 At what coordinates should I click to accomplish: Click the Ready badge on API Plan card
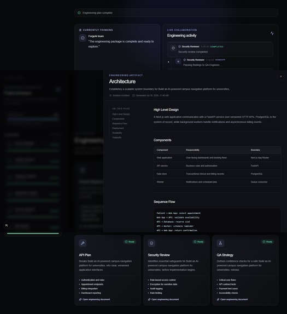[130, 242]
